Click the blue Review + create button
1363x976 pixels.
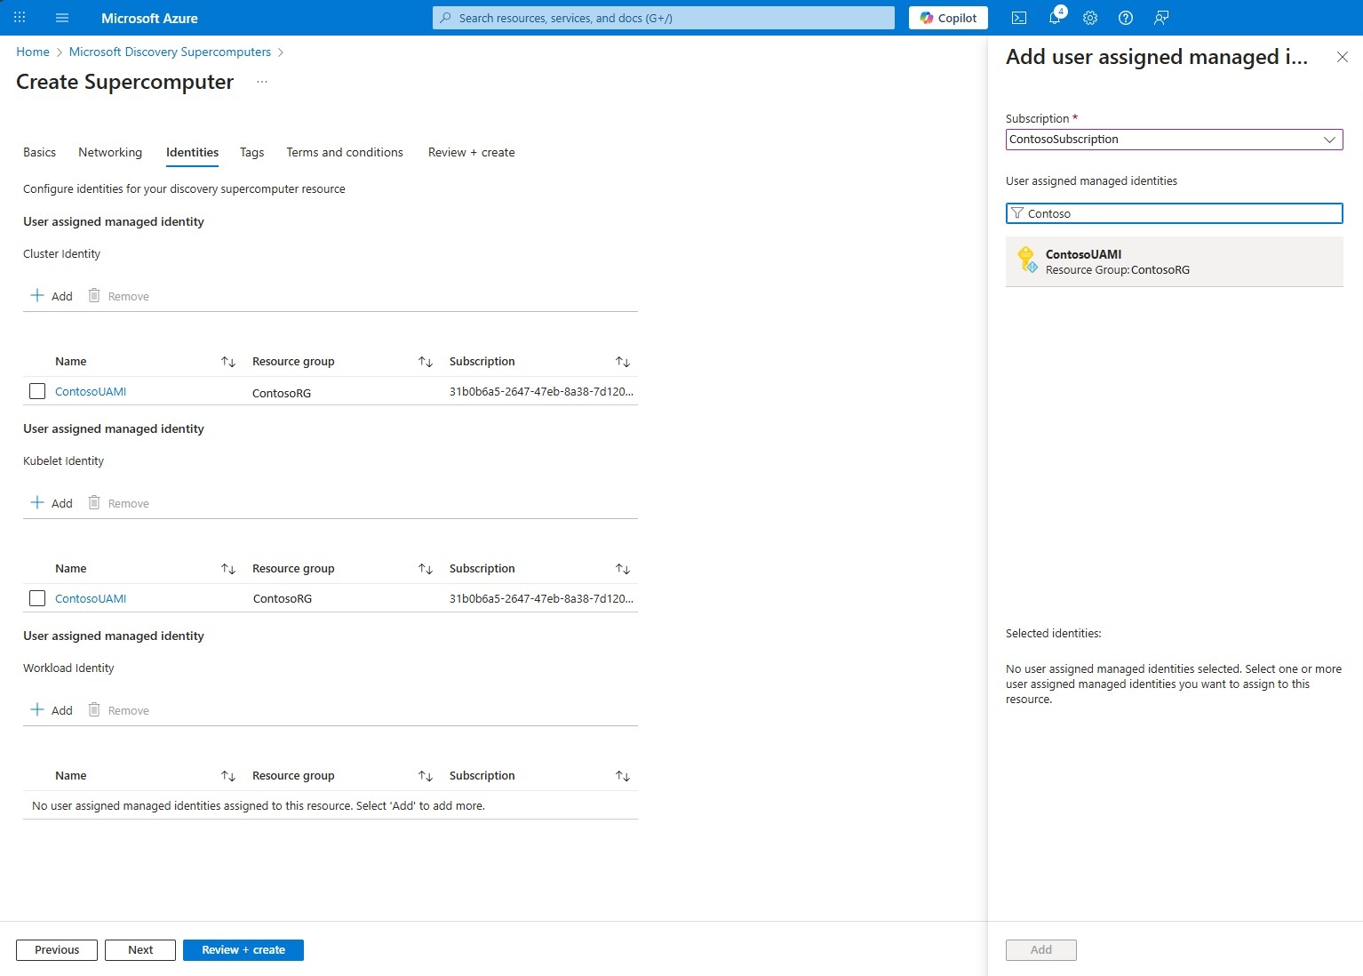[243, 950]
